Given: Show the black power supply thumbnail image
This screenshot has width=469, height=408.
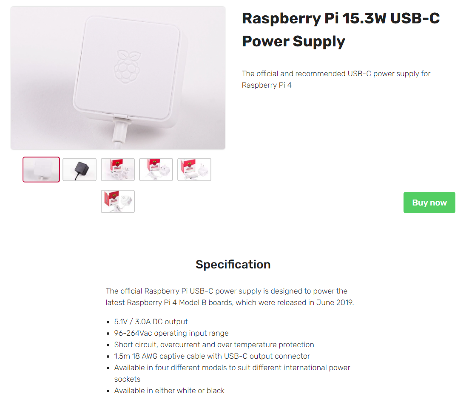Looking at the screenshot, I should click(80, 169).
